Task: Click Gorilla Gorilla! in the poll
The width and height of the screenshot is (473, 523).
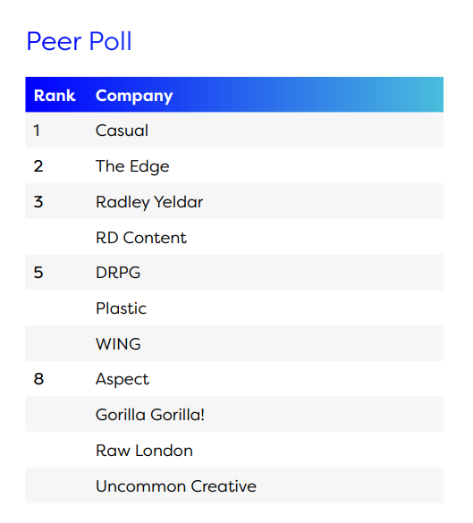Action: coord(150,415)
